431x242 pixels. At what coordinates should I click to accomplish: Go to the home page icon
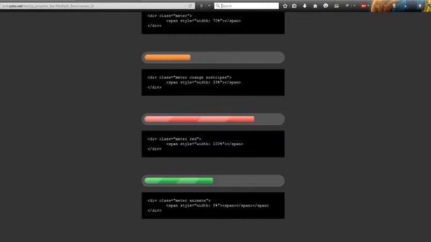point(315,6)
